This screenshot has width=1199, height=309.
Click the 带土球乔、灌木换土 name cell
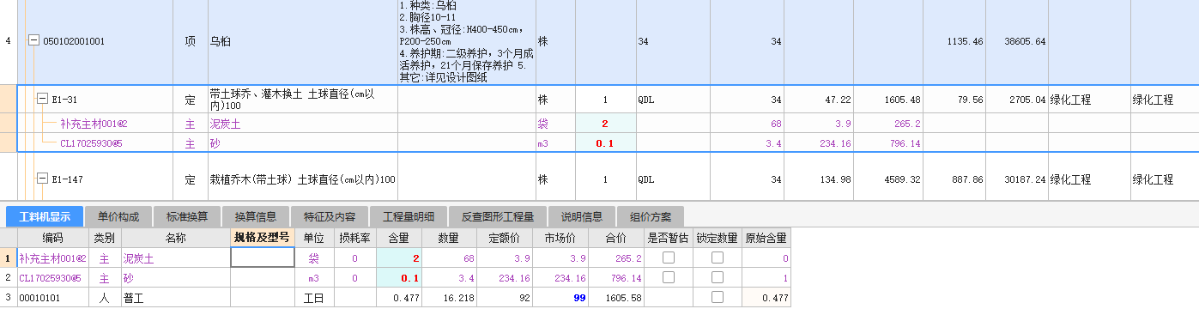pyautogui.click(x=302, y=100)
